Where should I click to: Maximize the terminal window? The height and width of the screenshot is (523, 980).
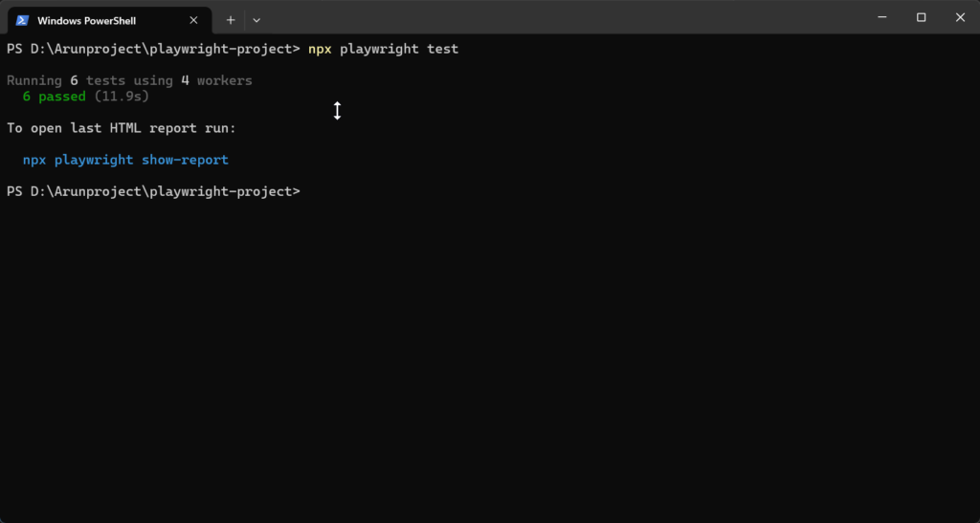pos(921,17)
